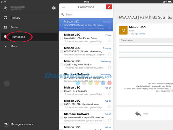Select checkbox for Apply custom skins email
This screenshot has height=130, width=173.
pos(62,118)
